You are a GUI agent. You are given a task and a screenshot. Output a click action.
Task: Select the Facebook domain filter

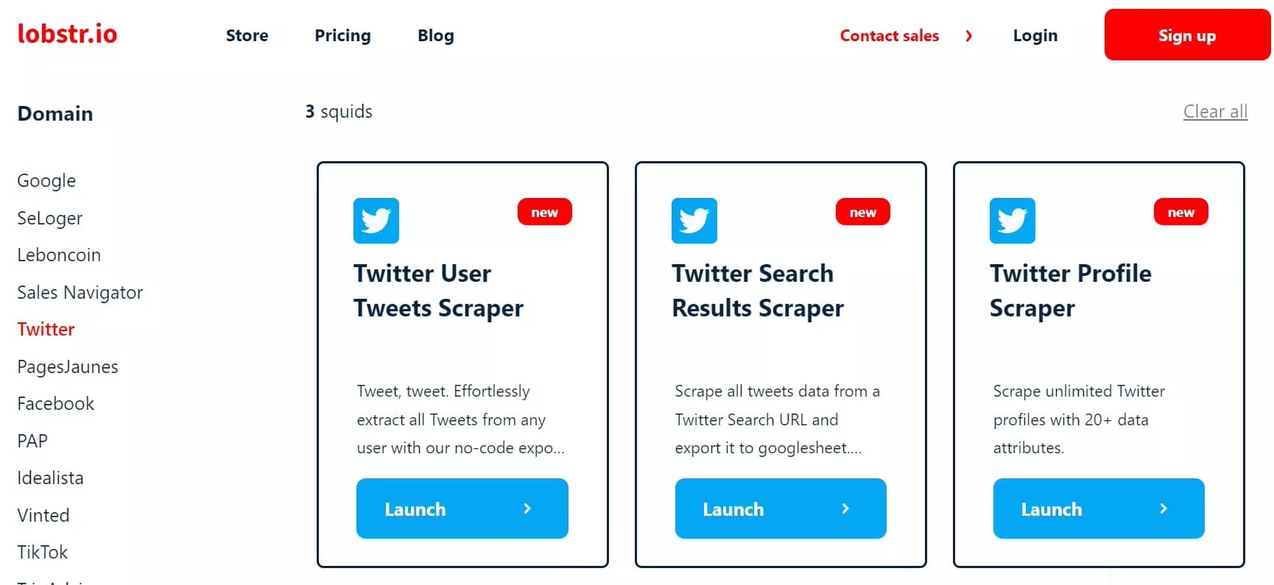click(56, 404)
